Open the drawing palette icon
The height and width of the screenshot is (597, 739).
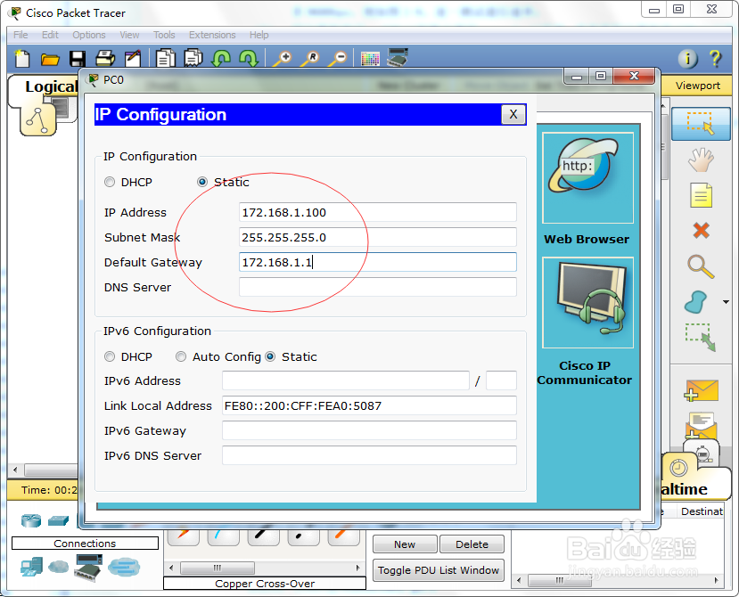(x=370, y=59)
